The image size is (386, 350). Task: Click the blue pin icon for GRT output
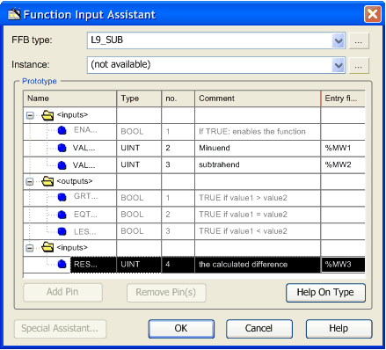tap(62, 197)
